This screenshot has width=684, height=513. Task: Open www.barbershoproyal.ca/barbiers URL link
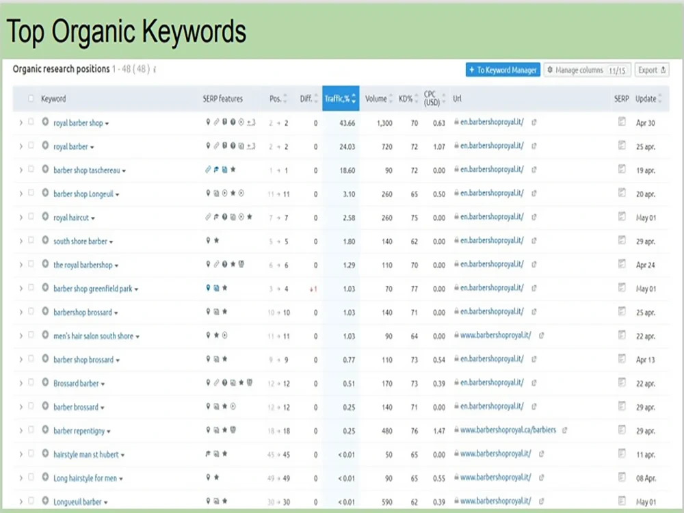coord(508,430)
